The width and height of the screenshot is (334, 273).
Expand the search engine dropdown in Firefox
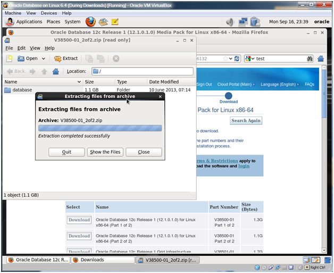(252, 59)
